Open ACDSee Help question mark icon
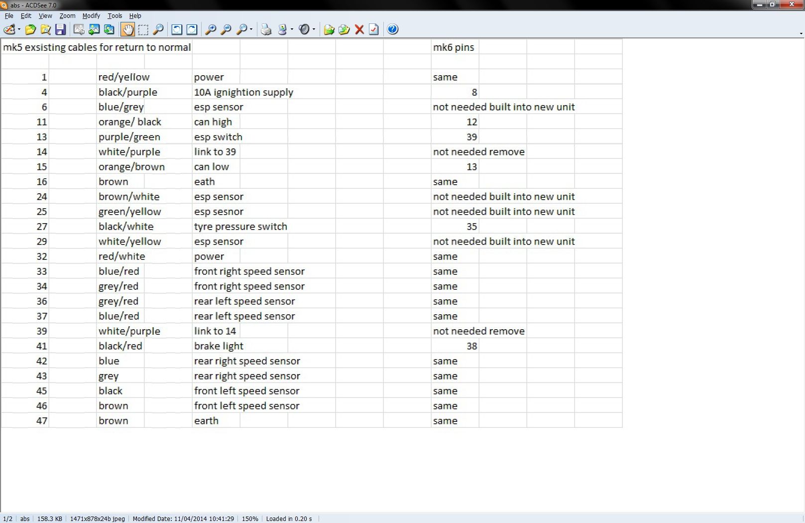 (x=392, y=30)
